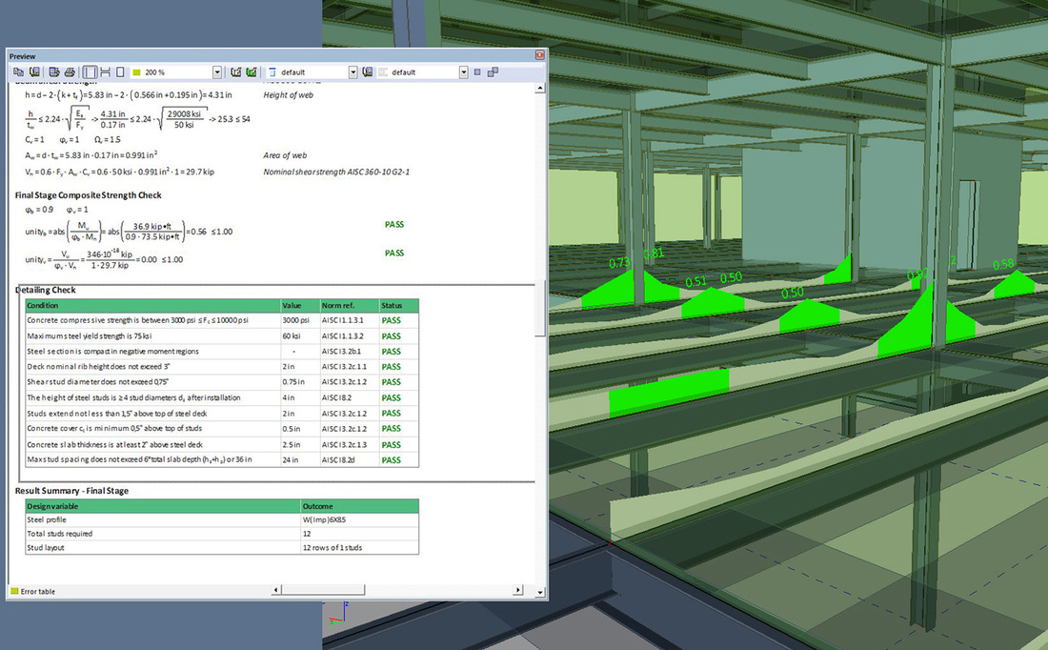The width and height of the screenshot is (1048, 650).
Task: Click the small square icon after the second default dropdown
Action: click(x=477, y=72)
